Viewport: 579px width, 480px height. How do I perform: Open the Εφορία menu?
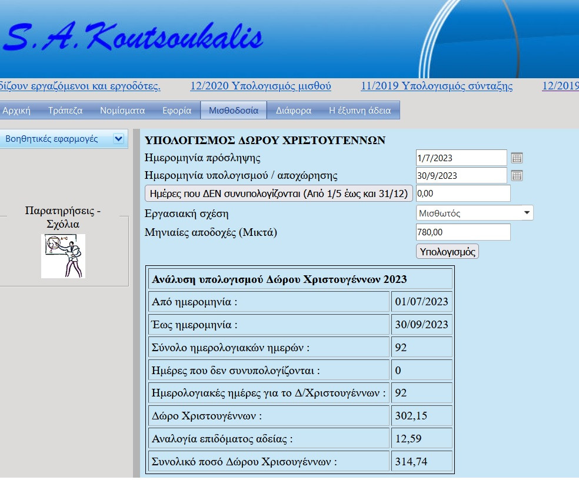tap(177, 110)
